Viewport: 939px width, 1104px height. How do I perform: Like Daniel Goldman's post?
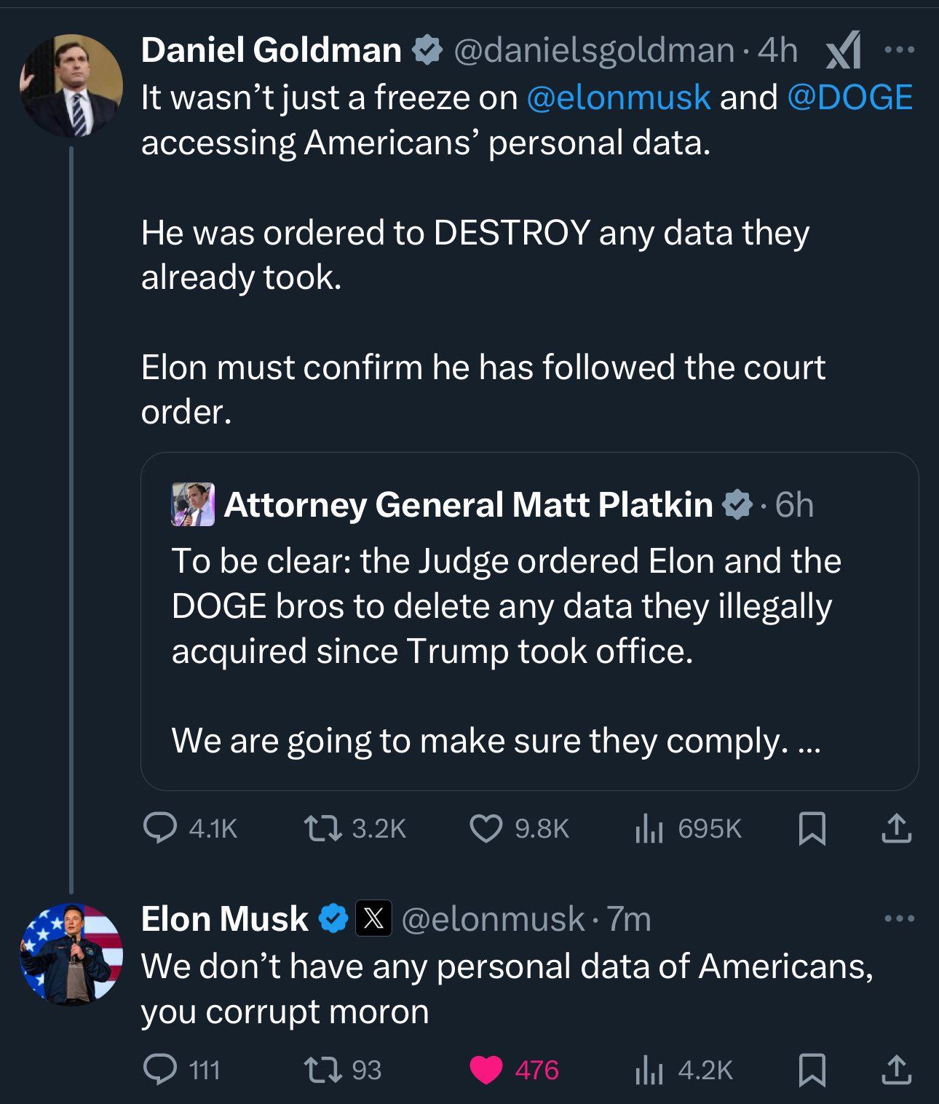pyautogui.click(x=486, y=828)
